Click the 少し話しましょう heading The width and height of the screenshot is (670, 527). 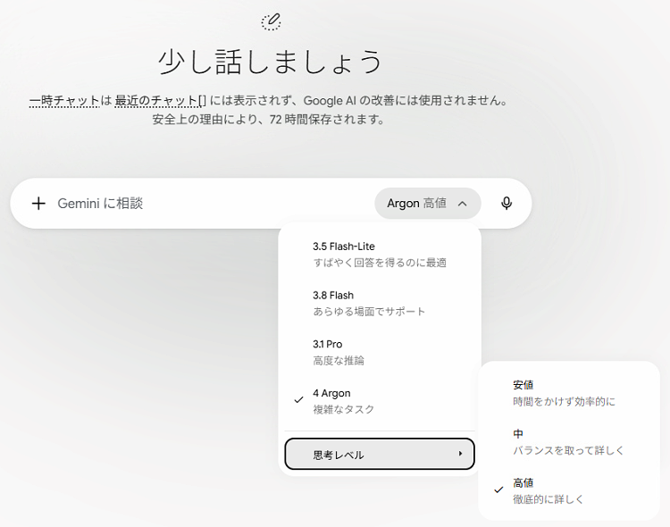[x=271, y=63]
